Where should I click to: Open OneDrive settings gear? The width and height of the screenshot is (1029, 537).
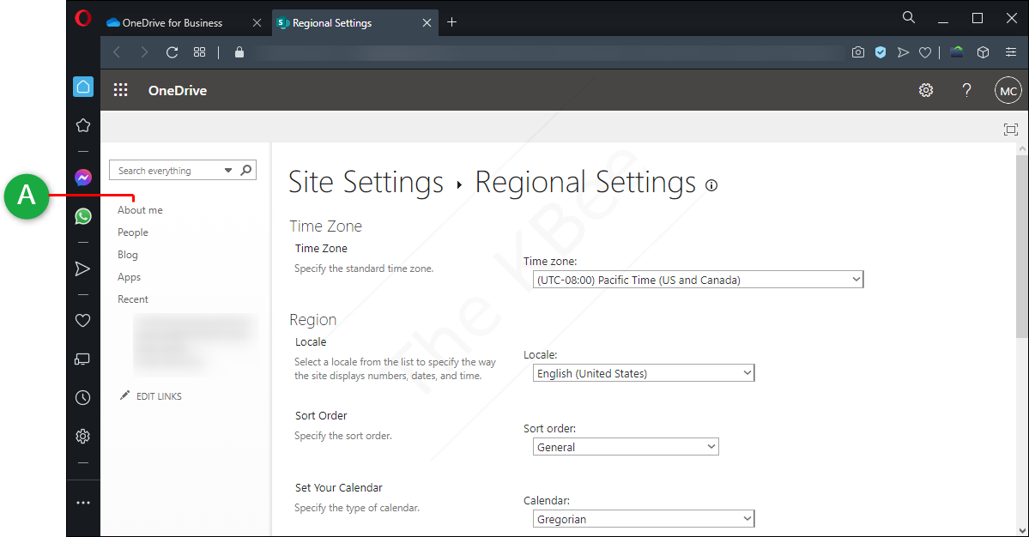click(926, 90)
